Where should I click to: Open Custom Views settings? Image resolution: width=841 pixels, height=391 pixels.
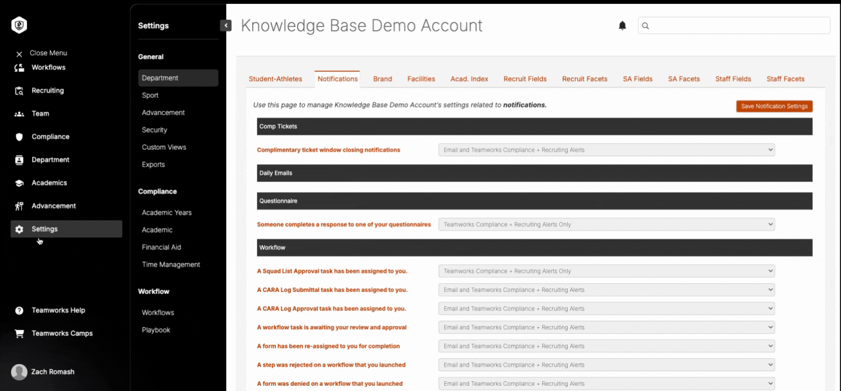(164, 147)
